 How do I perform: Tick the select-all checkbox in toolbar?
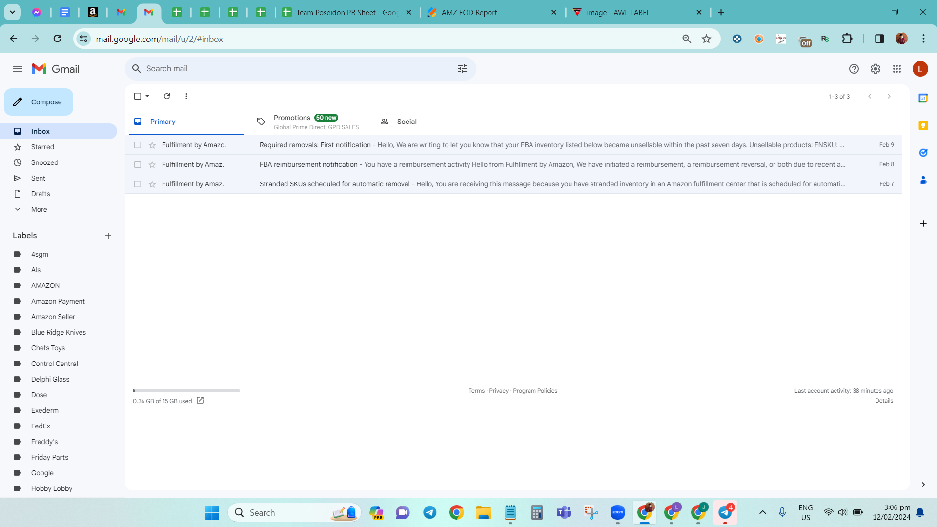[138, 96]
